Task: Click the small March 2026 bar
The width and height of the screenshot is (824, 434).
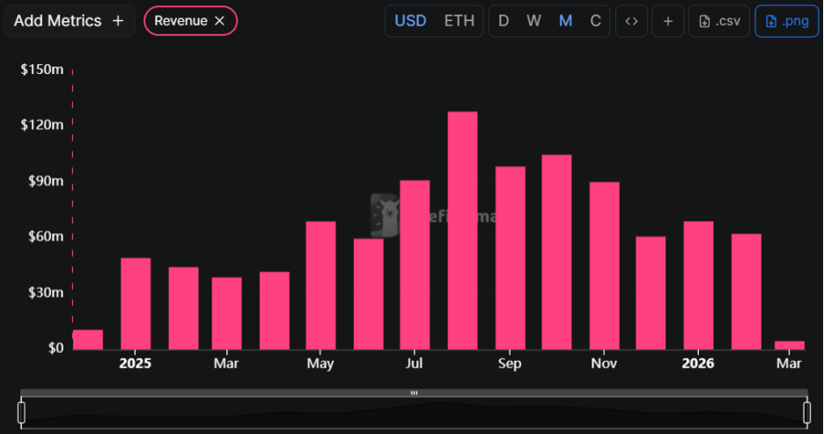Action: click(x=790, y=345)
